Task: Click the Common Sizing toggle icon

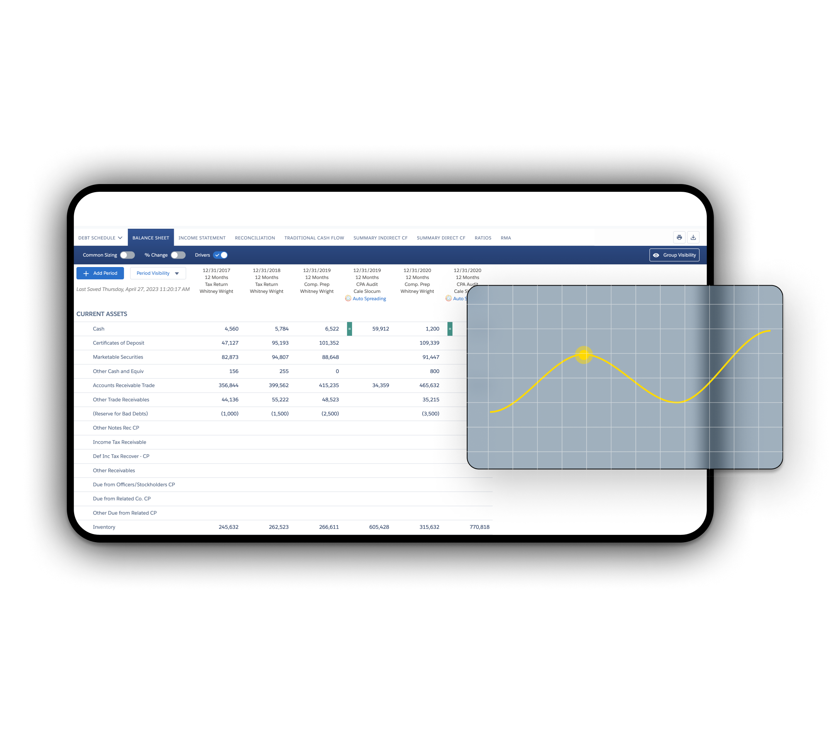Action: coord(125,255)
